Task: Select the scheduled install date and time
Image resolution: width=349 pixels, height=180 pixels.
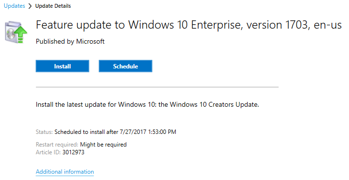Action: [x=148, y=132]
